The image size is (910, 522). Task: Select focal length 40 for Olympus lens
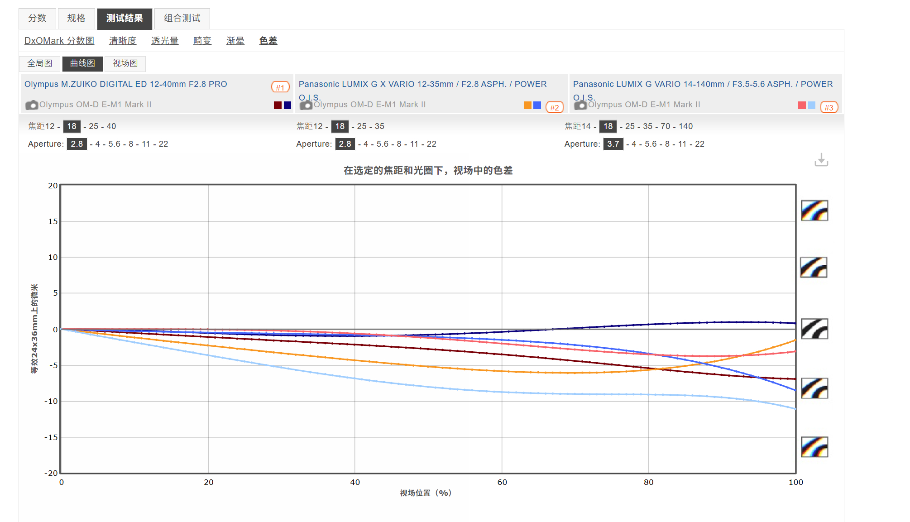click(x=111, y=126)
